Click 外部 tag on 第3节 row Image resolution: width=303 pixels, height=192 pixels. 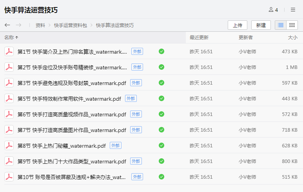tap(136, 83)
